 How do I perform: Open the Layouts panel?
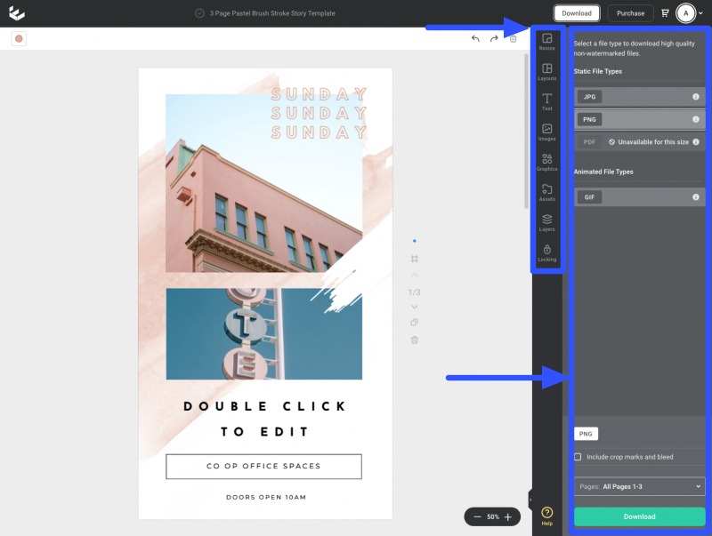(546, 71)
